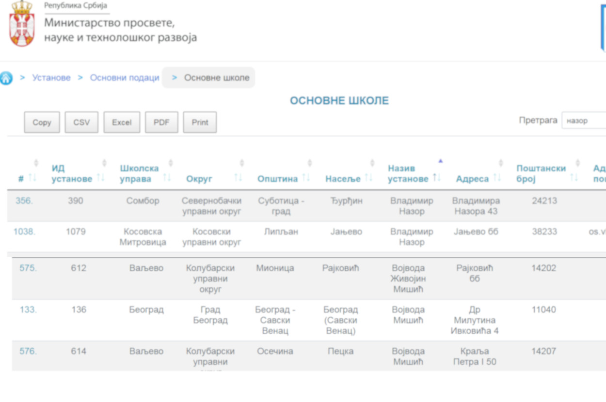
Task: Sort table by Општина column
Action: pyautogui.click(x=277, y=179)
